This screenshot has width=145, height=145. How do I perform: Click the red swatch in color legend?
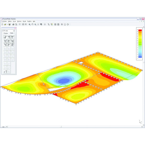(140, 30)
